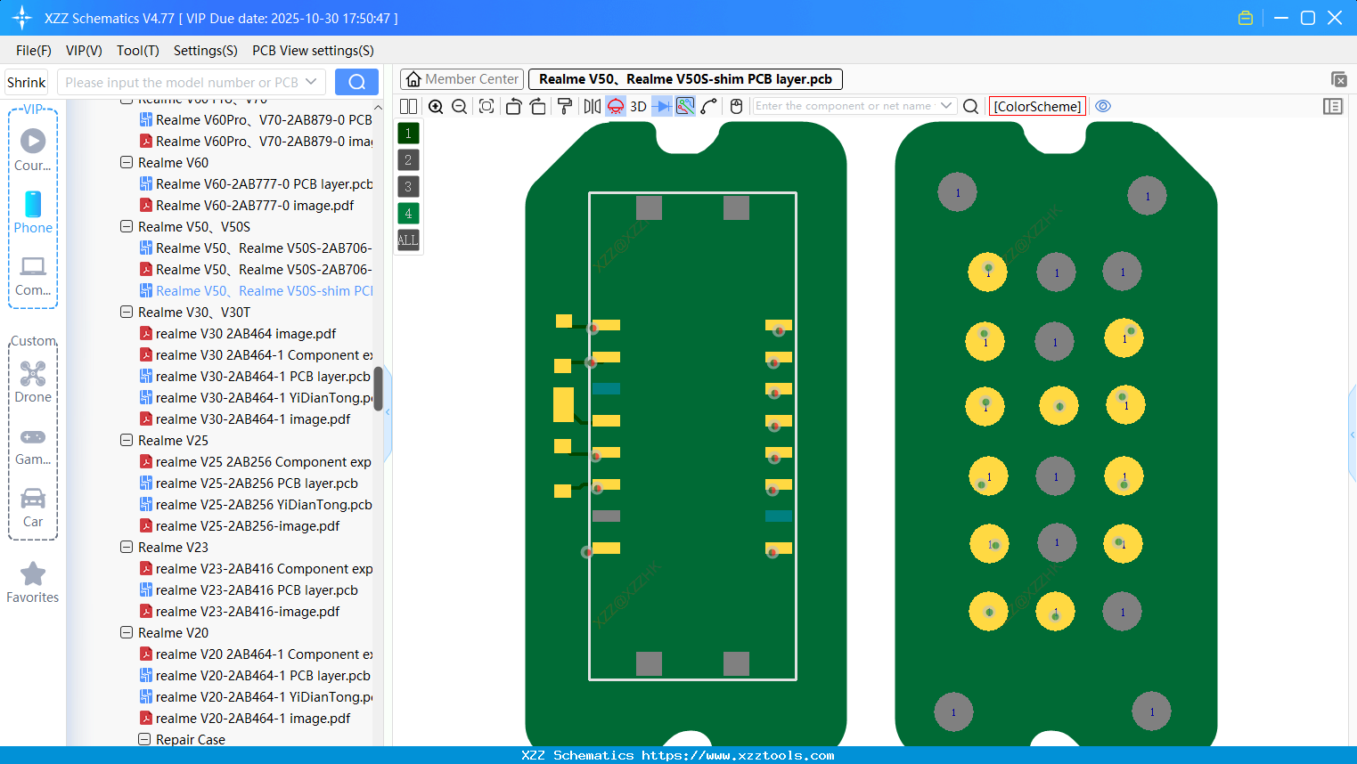Collapse left panel with splitter arrow
The image size is (1357, 764).
point(388,411)
